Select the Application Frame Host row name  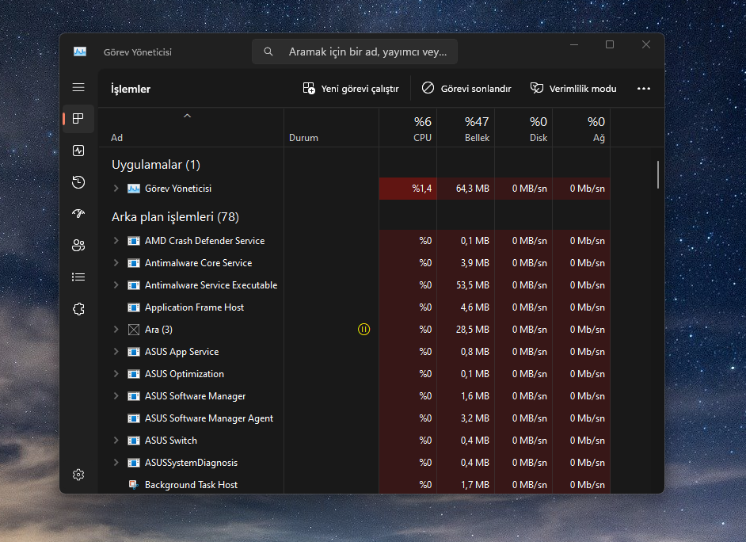coord(194,307)
